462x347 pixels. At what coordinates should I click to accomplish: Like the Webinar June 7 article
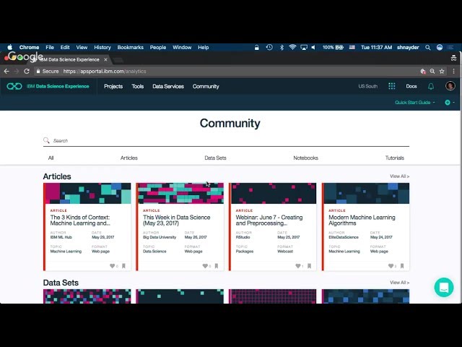click(298, 266)
